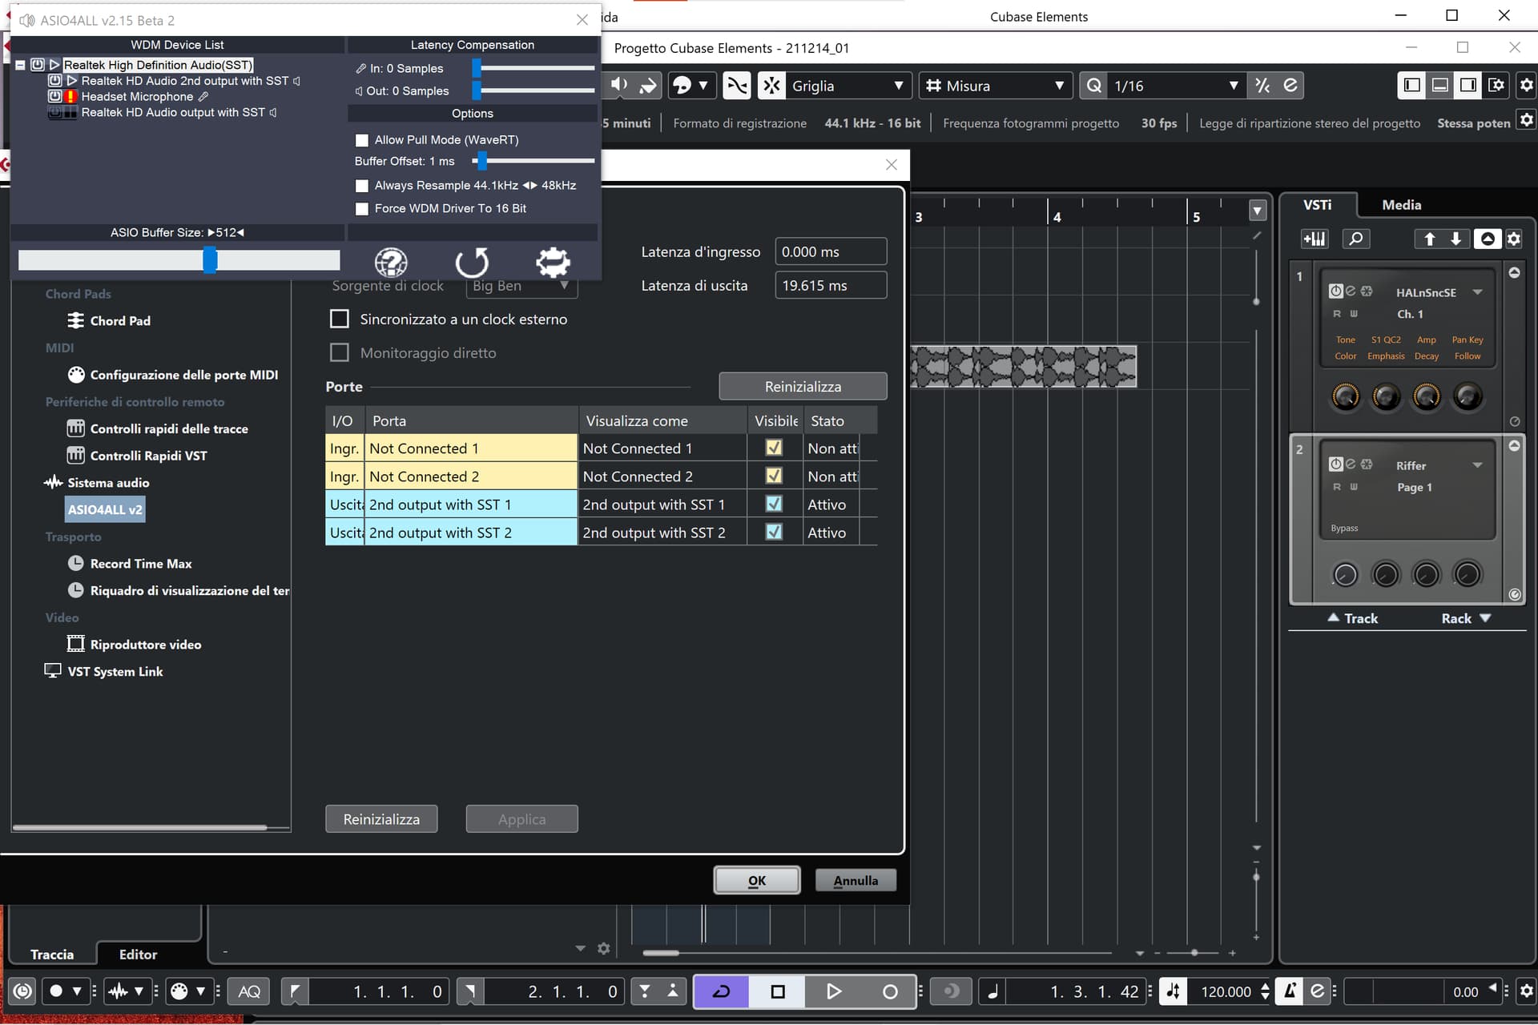Check Sincronizzato a un clock esterno
The height and width of the screenshot is (1025, 1538).
340,319
